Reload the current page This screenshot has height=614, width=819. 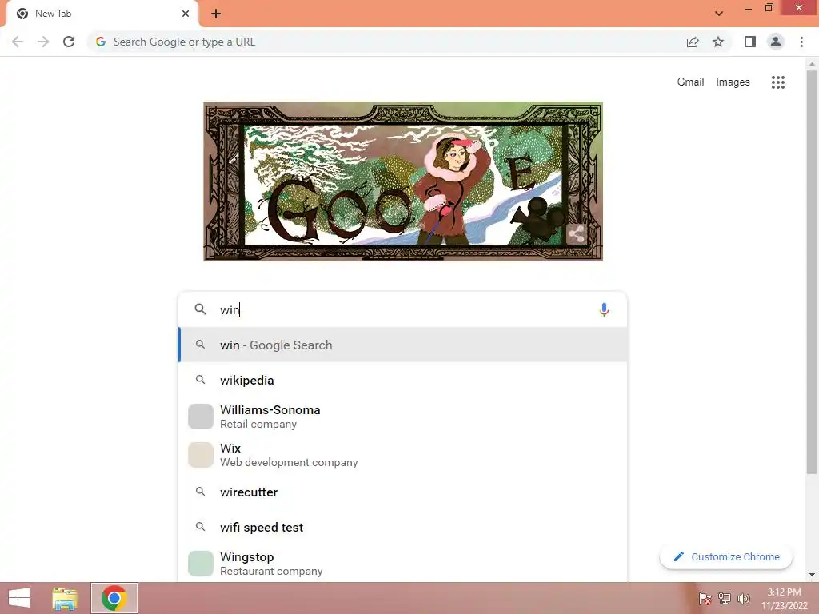point(69,42)
